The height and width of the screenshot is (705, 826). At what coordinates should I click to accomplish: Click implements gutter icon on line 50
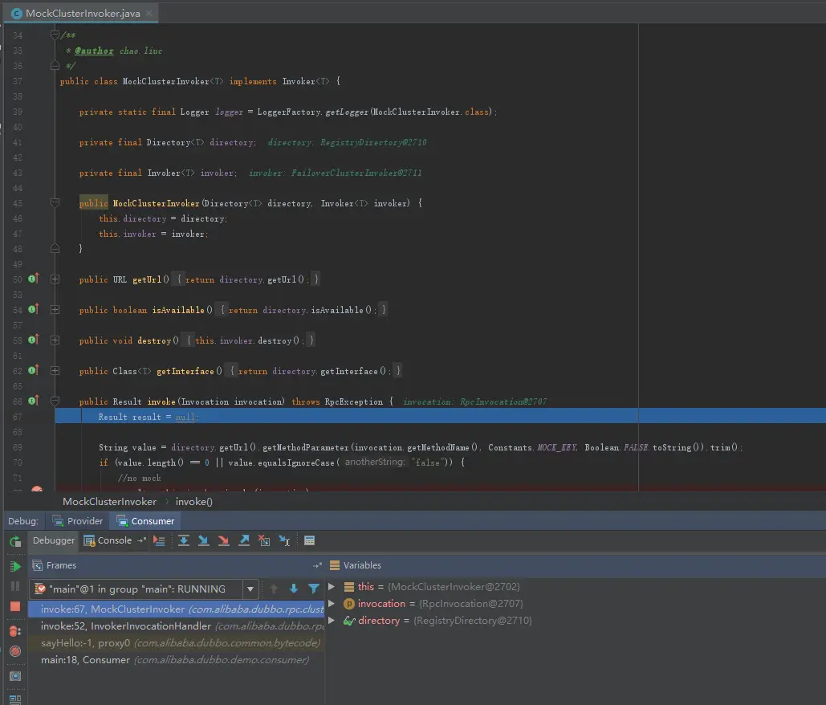point(34,278)
